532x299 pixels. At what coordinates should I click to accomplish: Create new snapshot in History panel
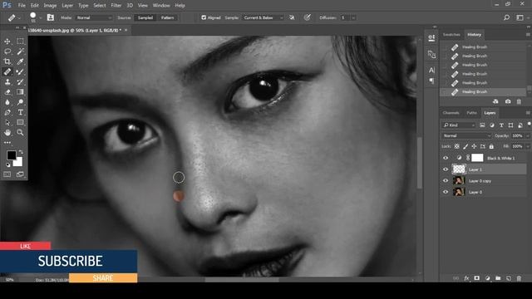(508, 101)
